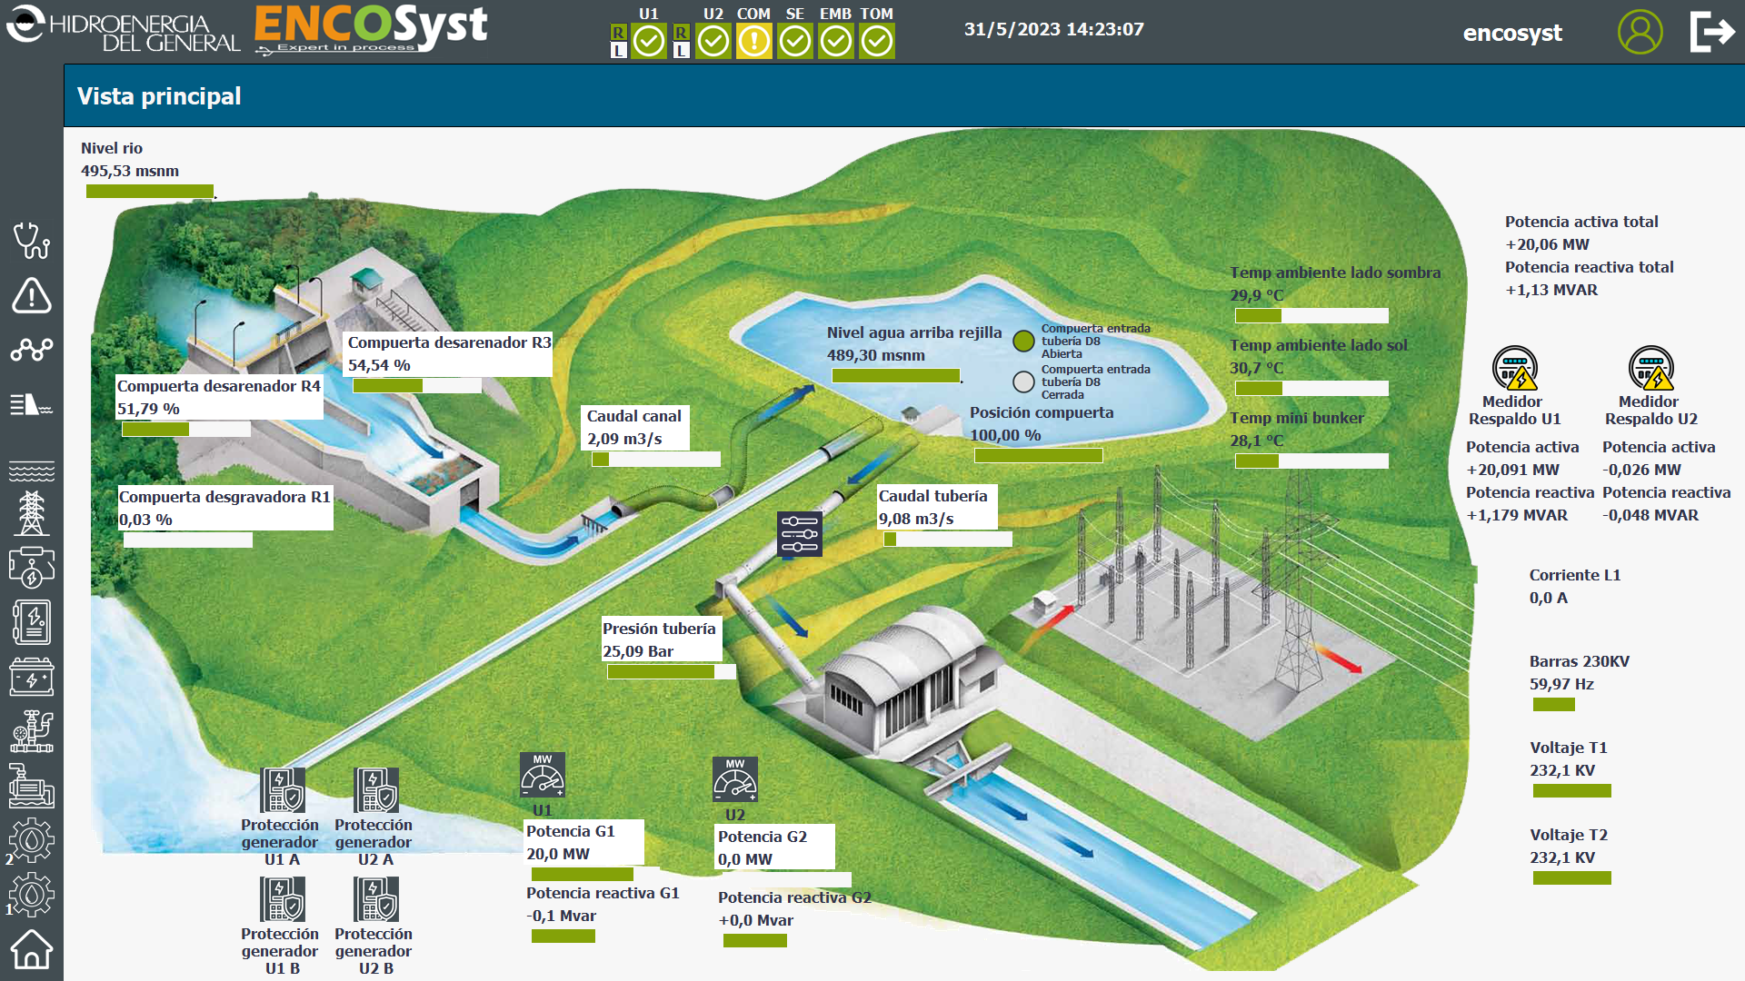Viewport: 1745px width, 981px height.
Task: Click Barras 230KV 59,97 Hz value
Action: 1561,684
